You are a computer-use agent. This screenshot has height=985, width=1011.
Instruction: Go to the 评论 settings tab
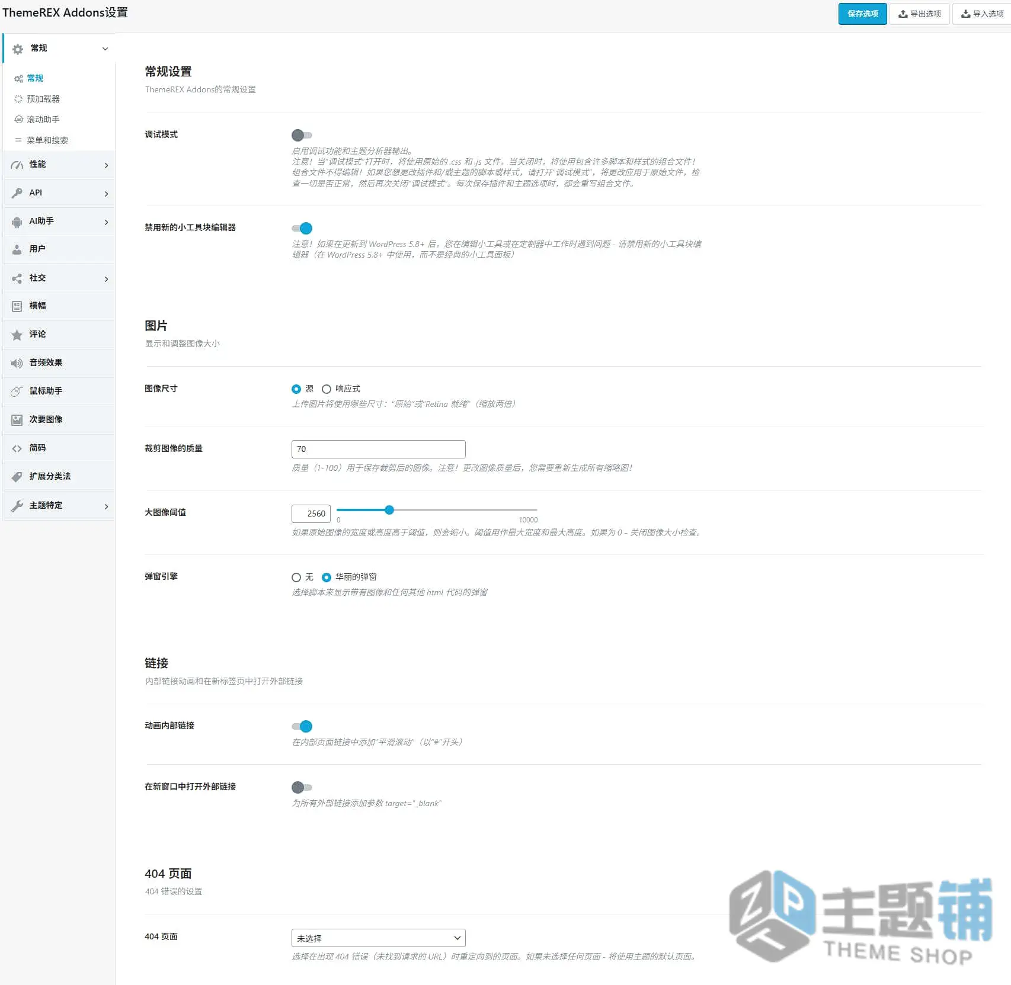pyautogui.click(x=59, y=335)
